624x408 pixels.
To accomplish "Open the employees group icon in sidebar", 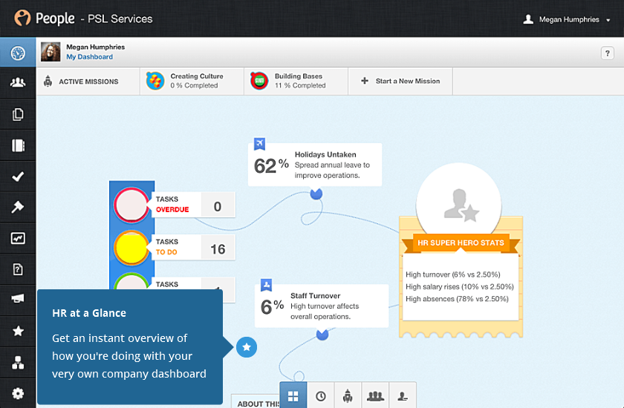I will tap(18, 82).
